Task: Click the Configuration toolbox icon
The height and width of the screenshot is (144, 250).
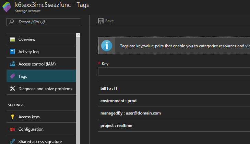Action: click(12, 129)
